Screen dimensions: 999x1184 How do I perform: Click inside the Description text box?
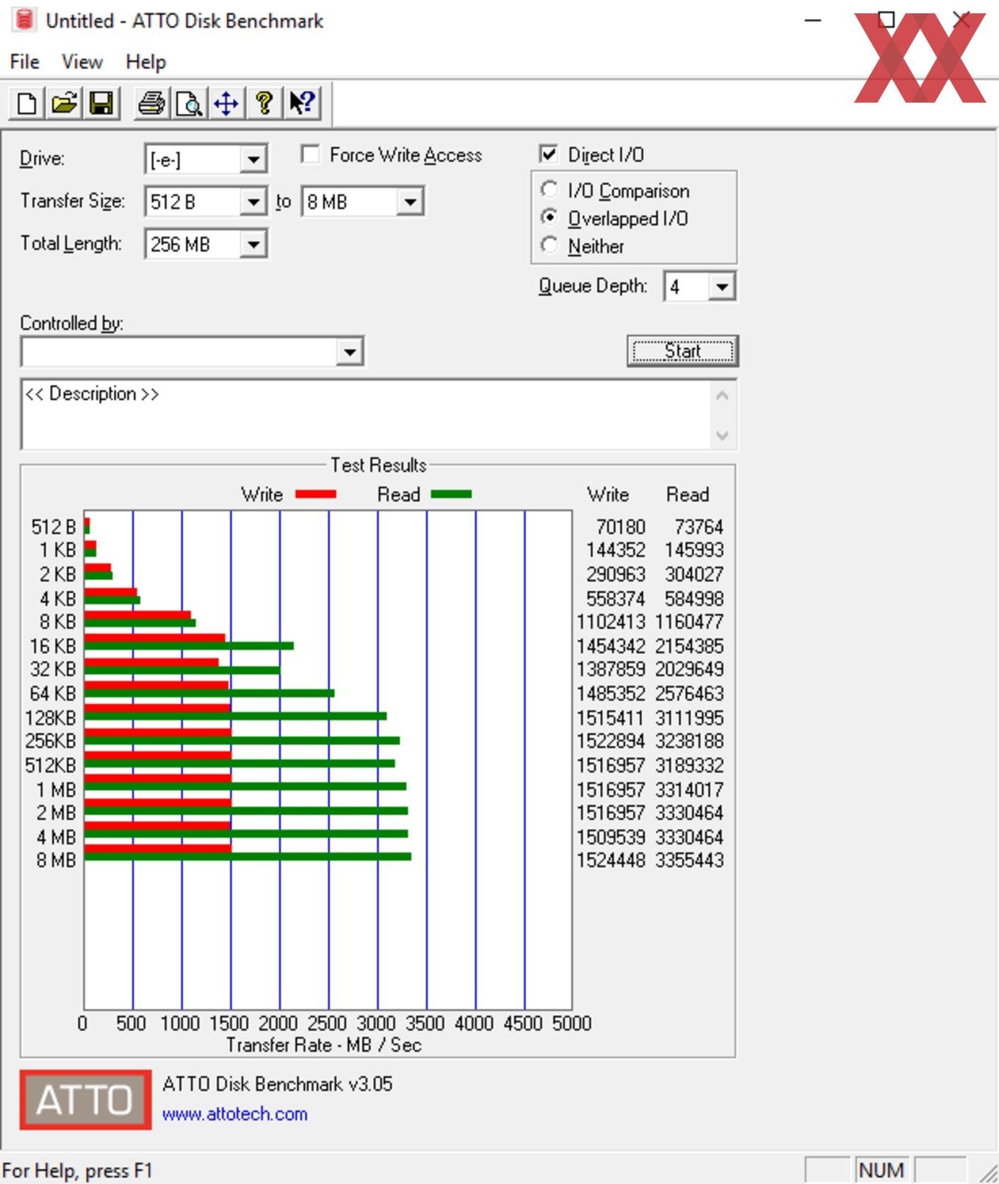pyautogui.click(x=366, y=415)
